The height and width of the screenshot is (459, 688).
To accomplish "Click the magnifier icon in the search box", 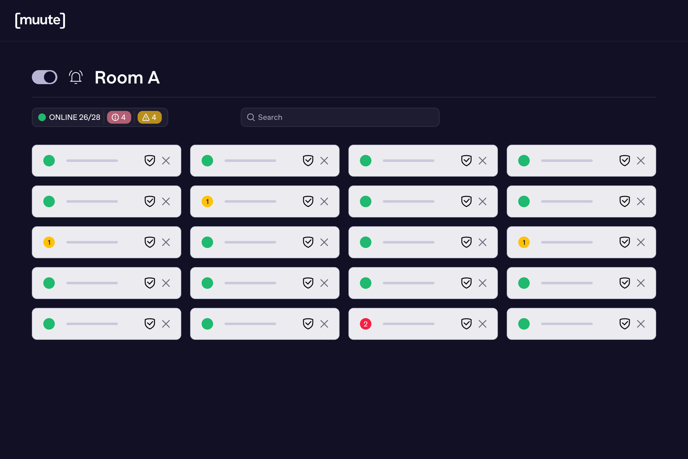I will point(251,117).
